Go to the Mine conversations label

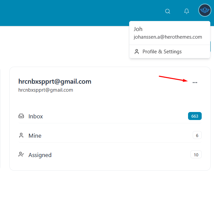[x=35, y=136]
